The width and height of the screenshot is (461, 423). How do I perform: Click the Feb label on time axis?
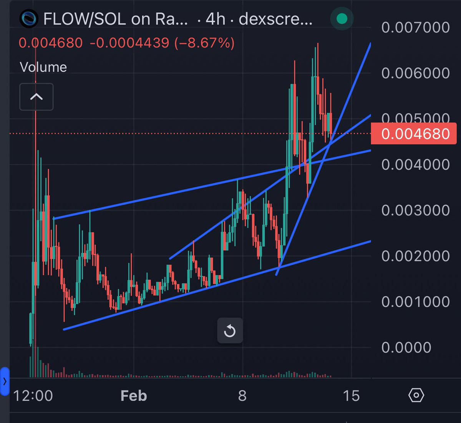point(133,395)
